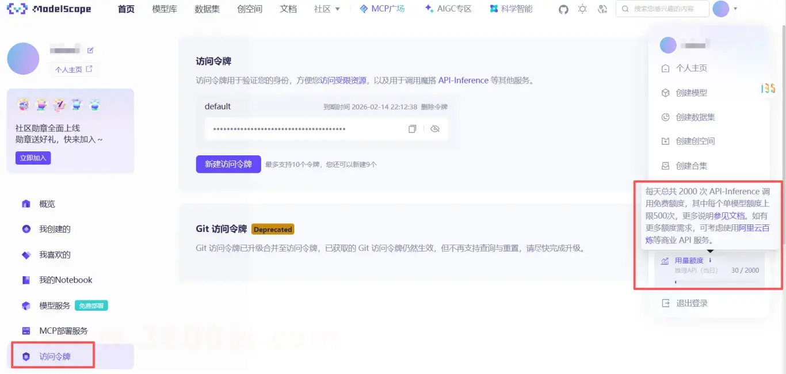Open the GitHub icon link
The width and height of the screenshot is (786, 374).
point(563,9)
